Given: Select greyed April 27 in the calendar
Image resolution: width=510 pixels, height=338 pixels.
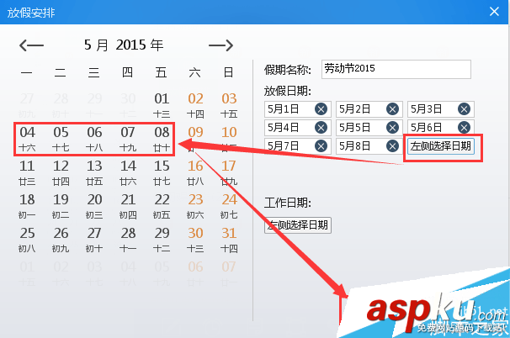Looking at the screenshot, I should (27, 105).
